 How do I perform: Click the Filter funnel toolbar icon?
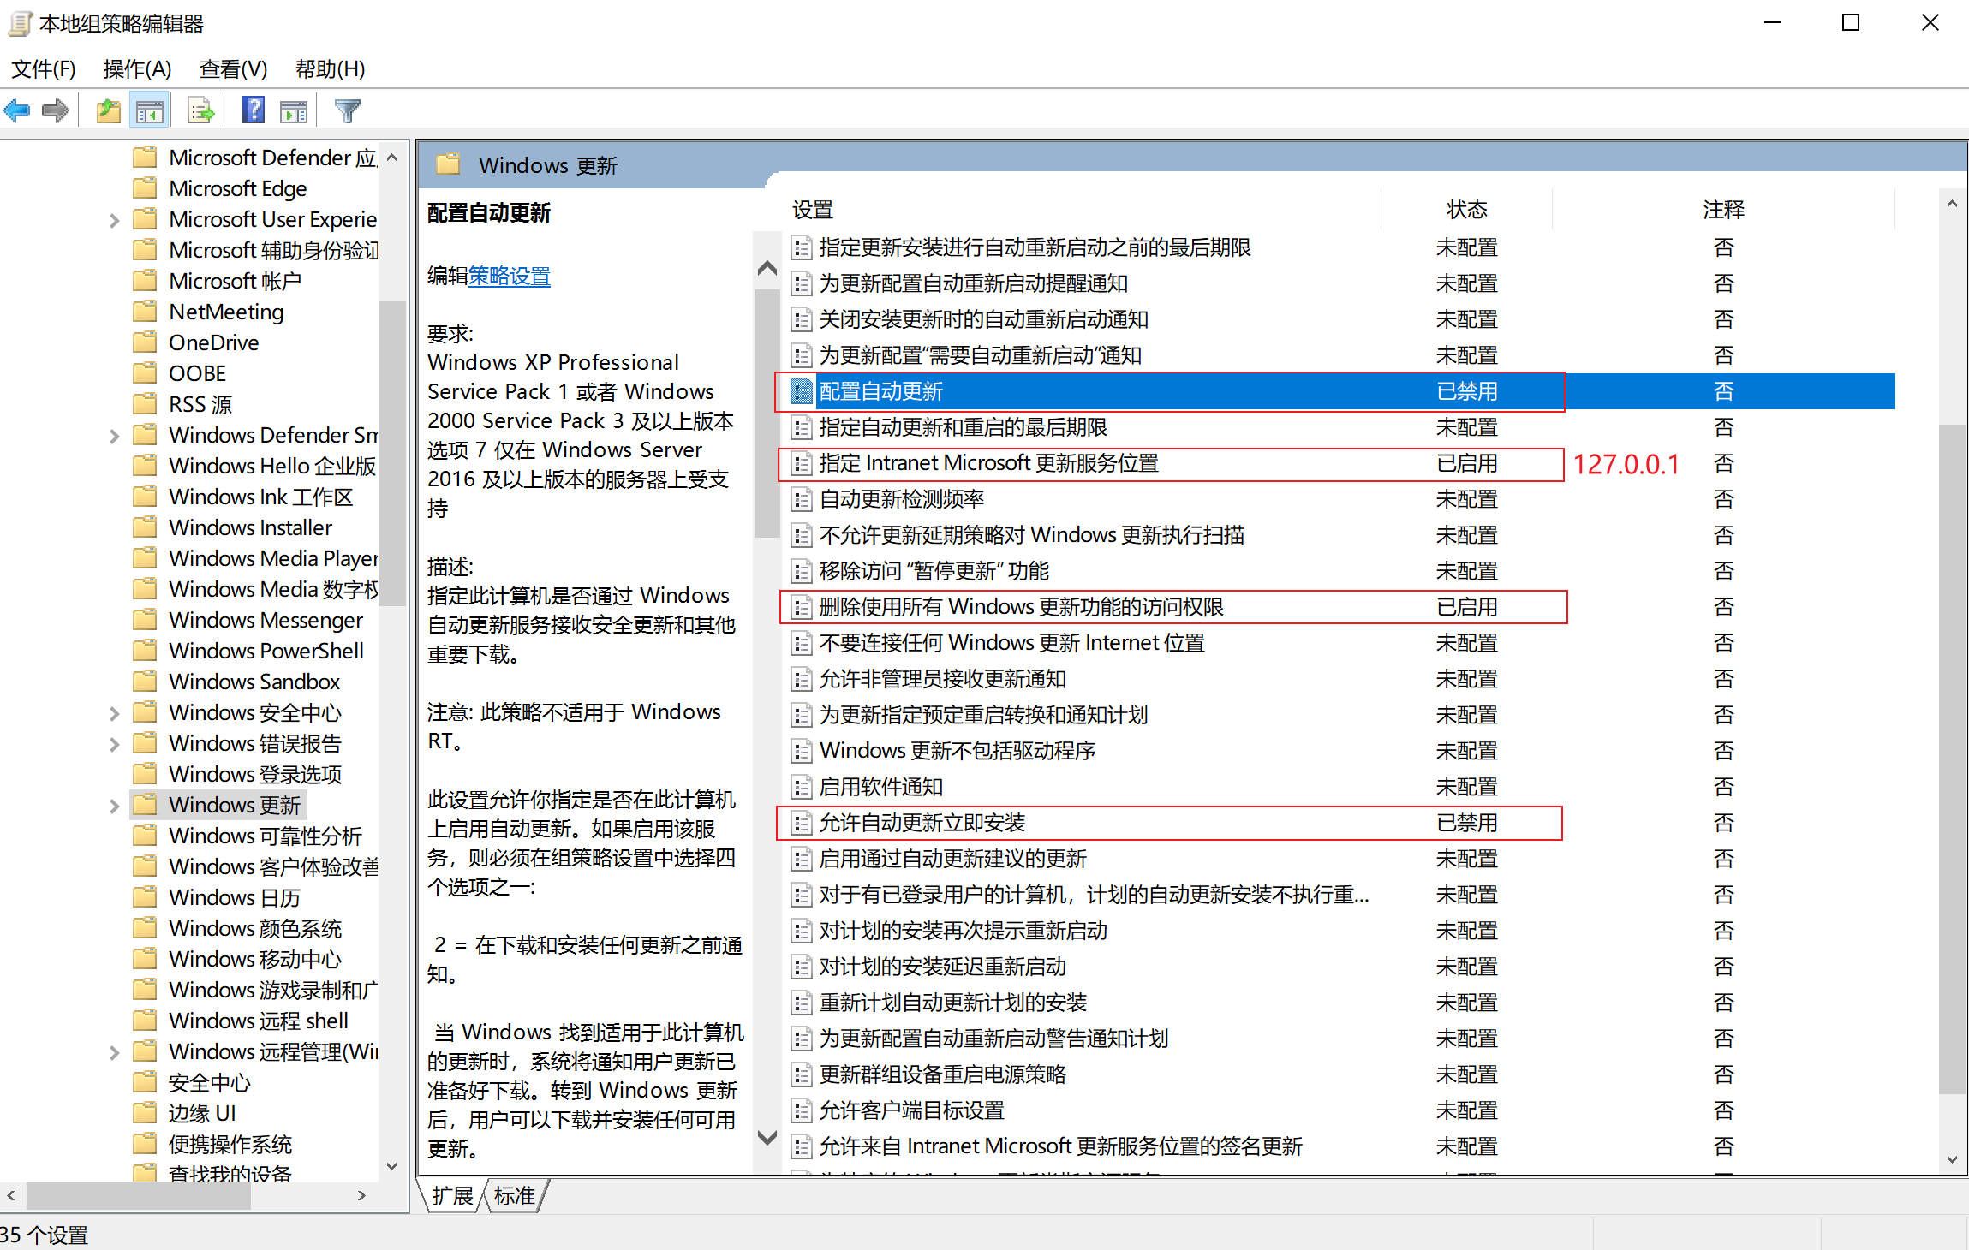click(x=347, y=110)
